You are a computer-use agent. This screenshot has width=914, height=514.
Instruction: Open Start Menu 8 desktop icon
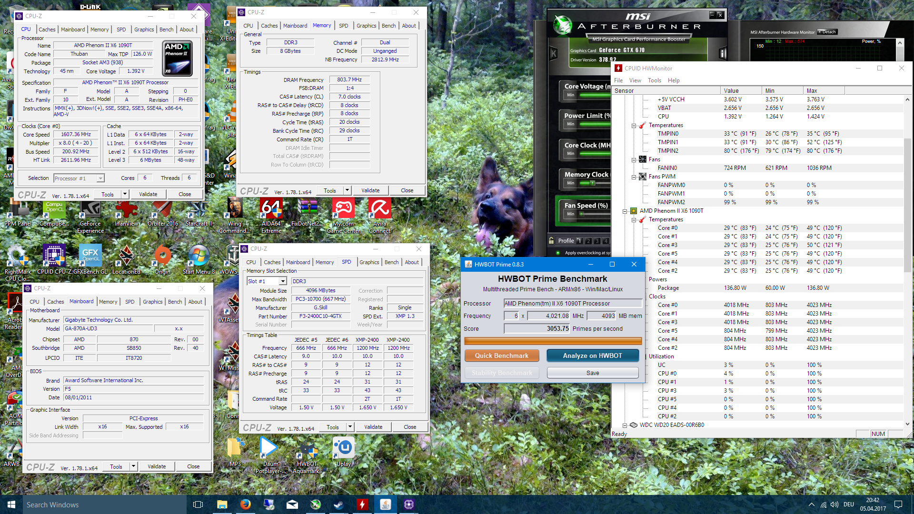point(199,260)
